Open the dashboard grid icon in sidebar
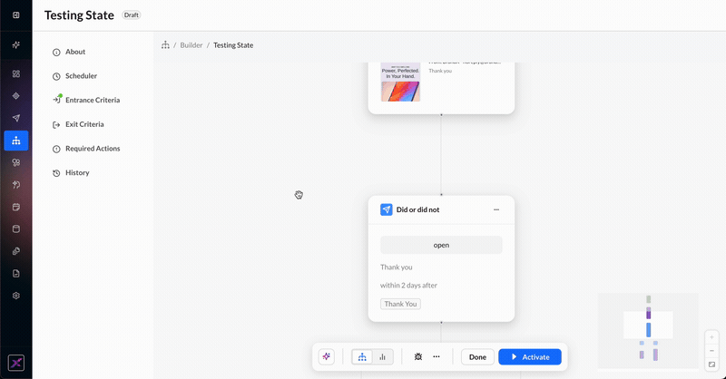 click(x=16, y=73)
